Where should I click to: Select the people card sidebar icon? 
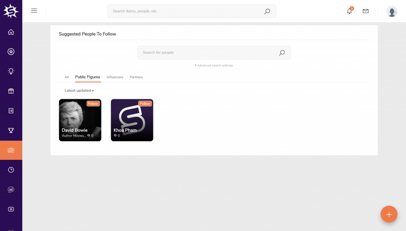pyautogui.click(x=11, y=150)
